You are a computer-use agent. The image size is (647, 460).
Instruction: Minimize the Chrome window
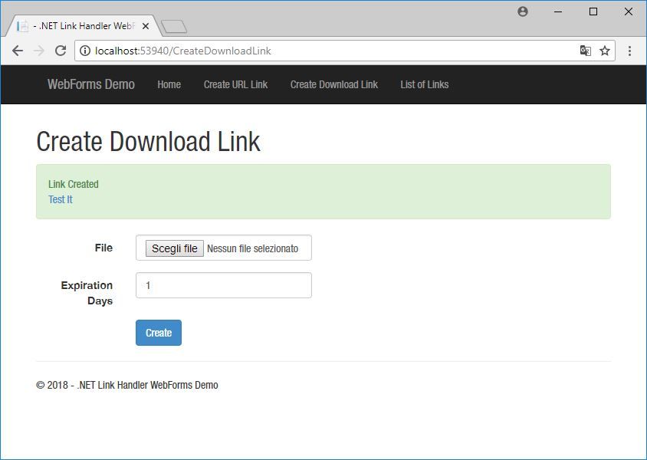(558, 11)
